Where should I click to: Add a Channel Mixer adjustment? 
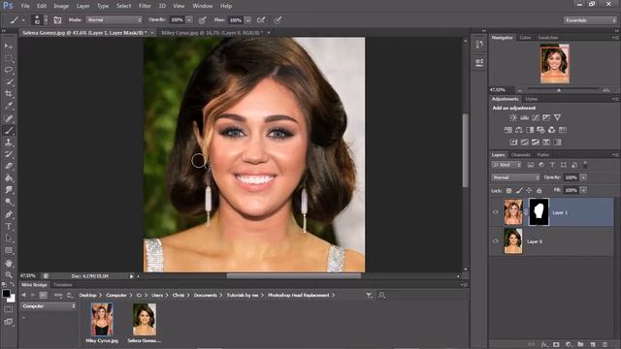[552, 130]
